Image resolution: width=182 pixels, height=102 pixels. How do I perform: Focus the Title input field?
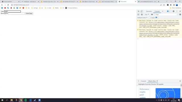click(12, 11)
